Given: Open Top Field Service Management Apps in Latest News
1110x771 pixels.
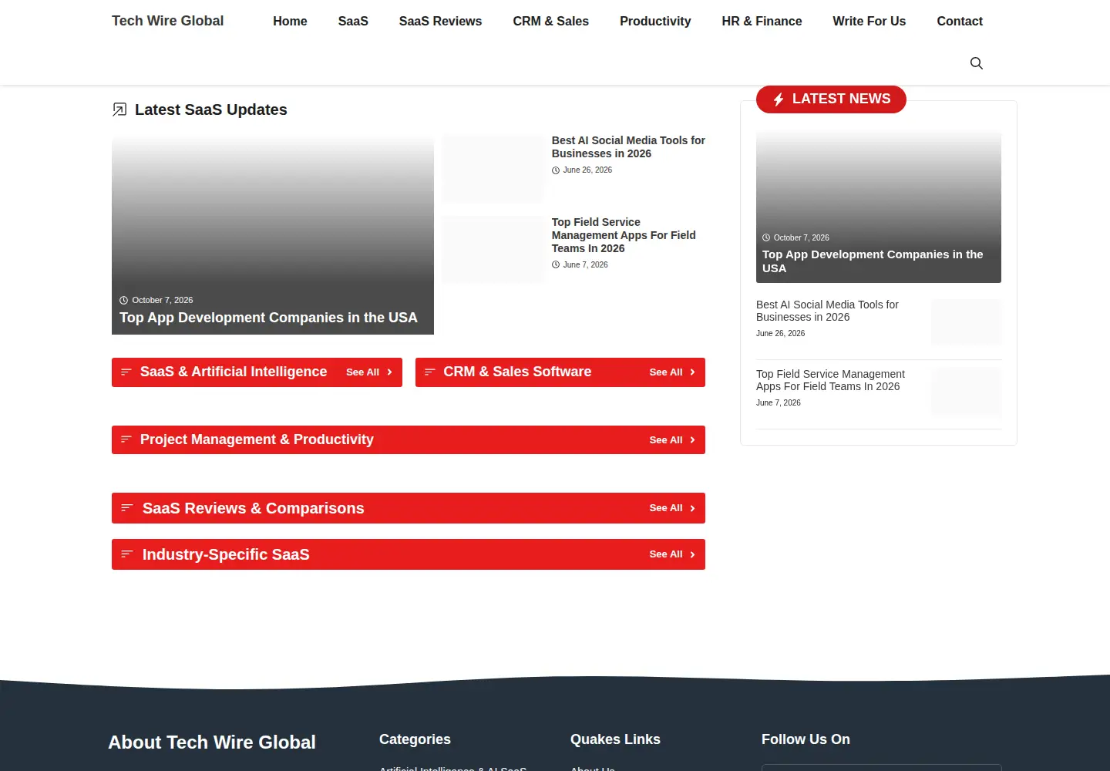Looking at the screenshot, I should click(x=830, y=380).
